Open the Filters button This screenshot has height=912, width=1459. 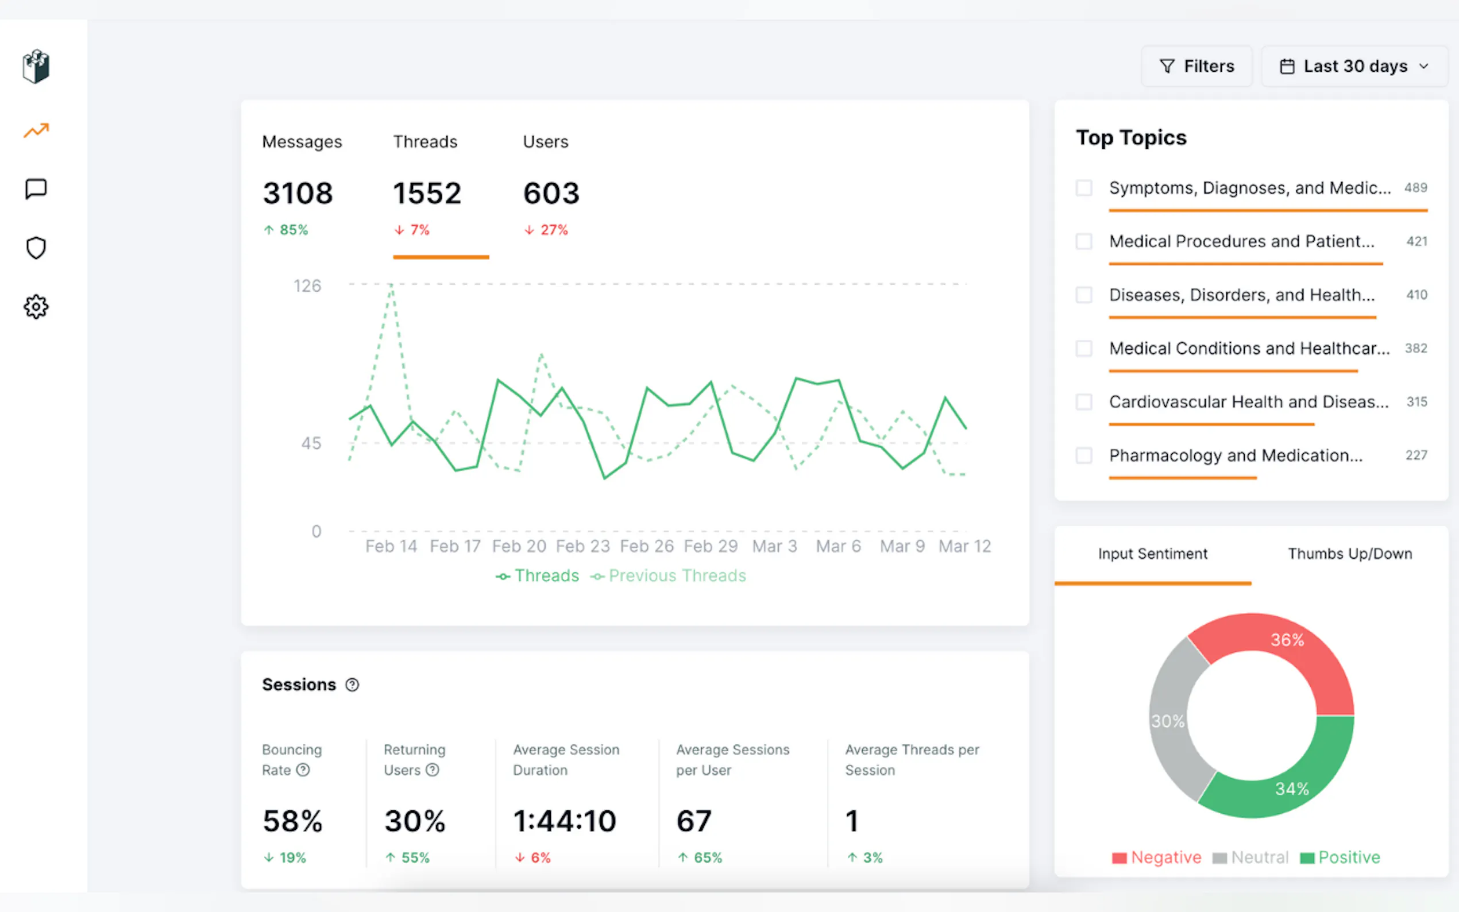pos(1196,67)
